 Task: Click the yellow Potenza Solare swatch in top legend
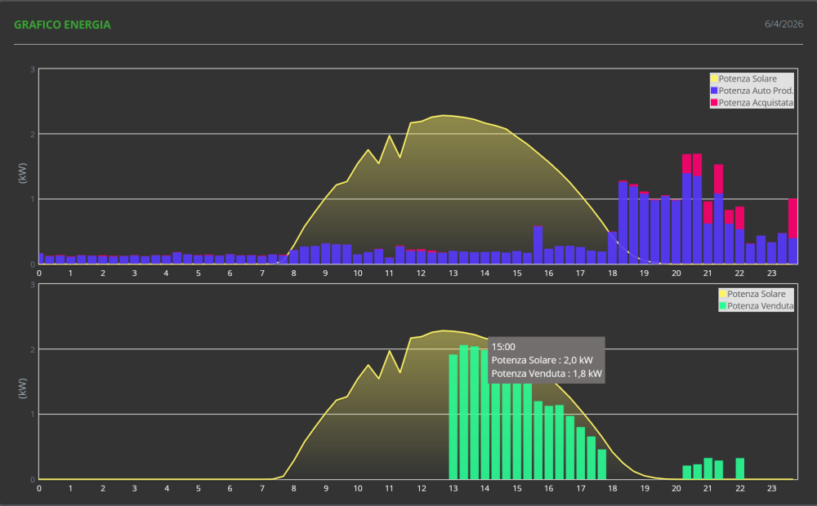point(714,79)
